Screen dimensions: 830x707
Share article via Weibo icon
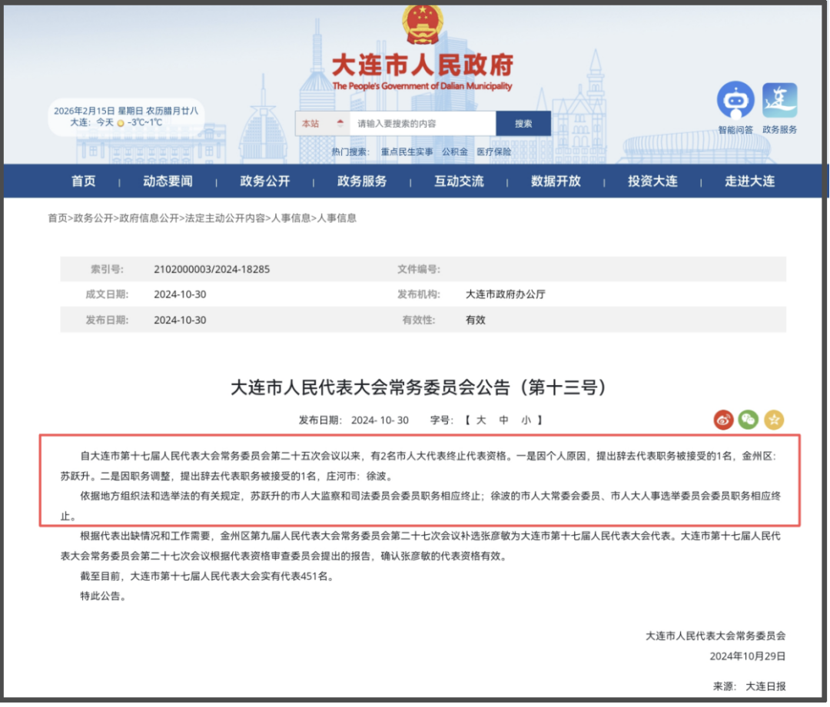[723, 420]
